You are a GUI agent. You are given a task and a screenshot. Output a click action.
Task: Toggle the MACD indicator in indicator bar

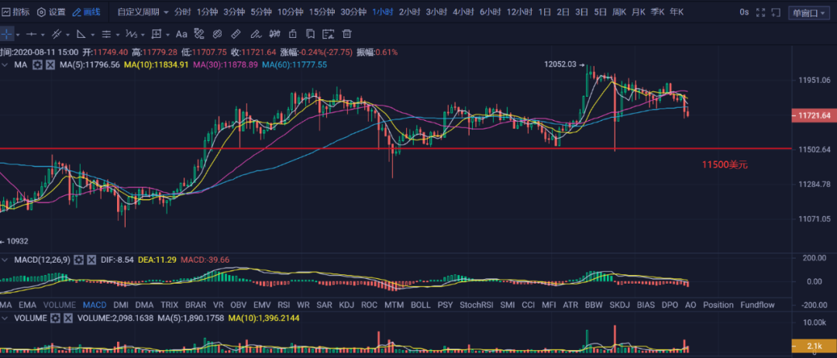95,305
